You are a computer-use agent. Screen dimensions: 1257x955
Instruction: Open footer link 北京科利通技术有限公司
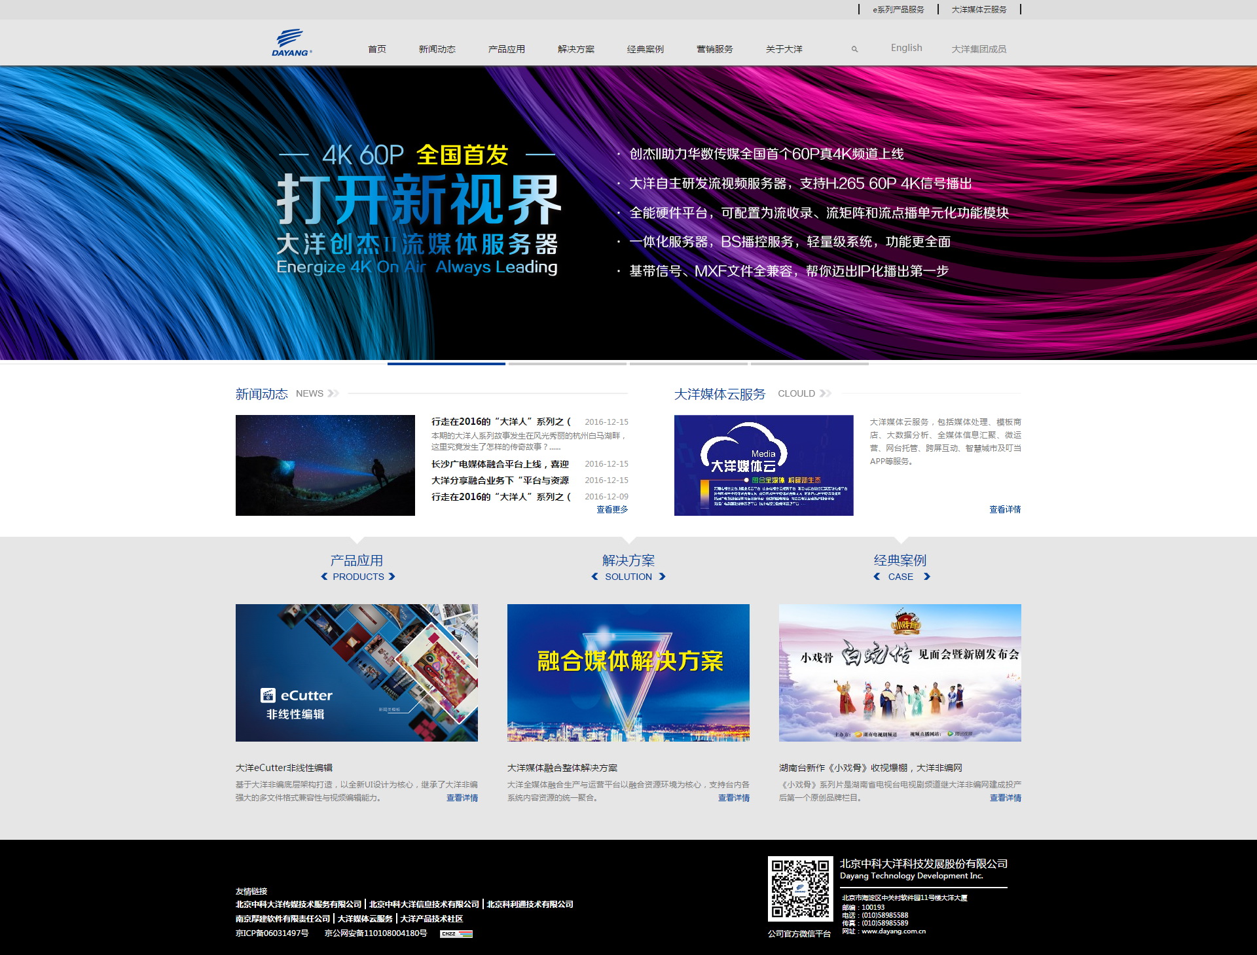(530, 905)
